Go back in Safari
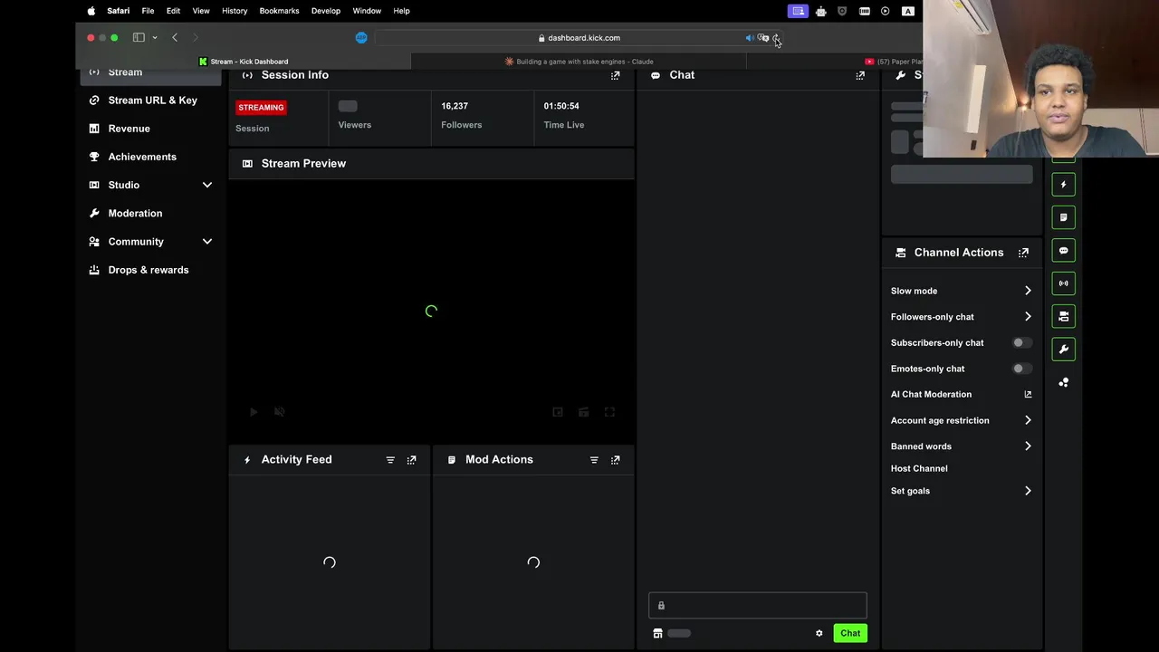 (x=175, y=38)
